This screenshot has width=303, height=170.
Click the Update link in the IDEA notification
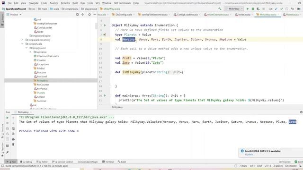[249, 154]
